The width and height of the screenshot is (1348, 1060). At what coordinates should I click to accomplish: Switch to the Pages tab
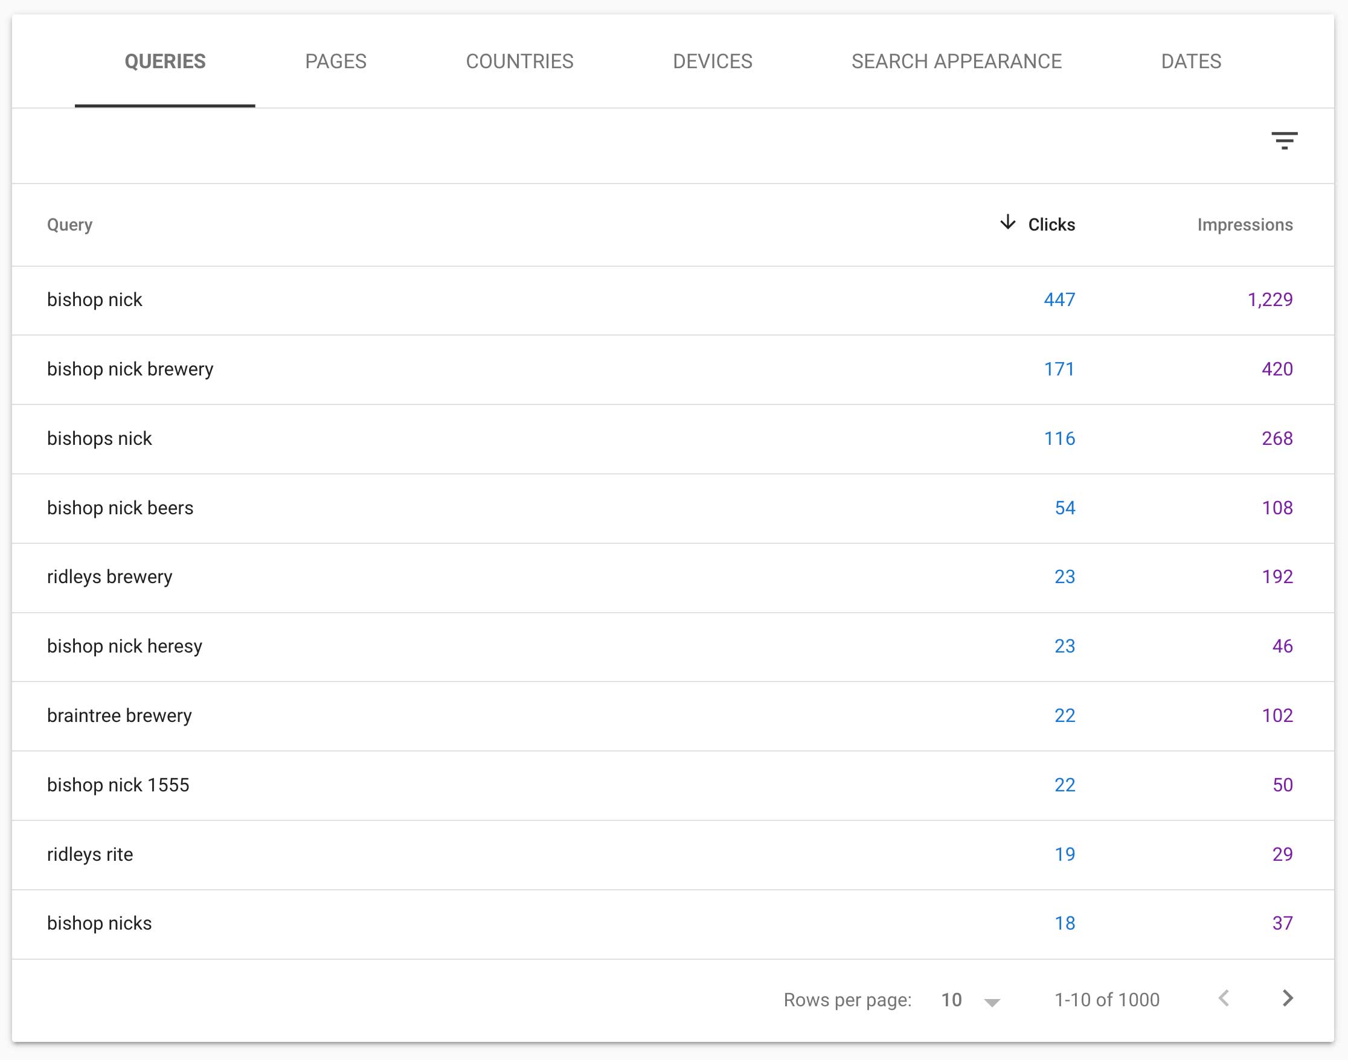[336, 62]
